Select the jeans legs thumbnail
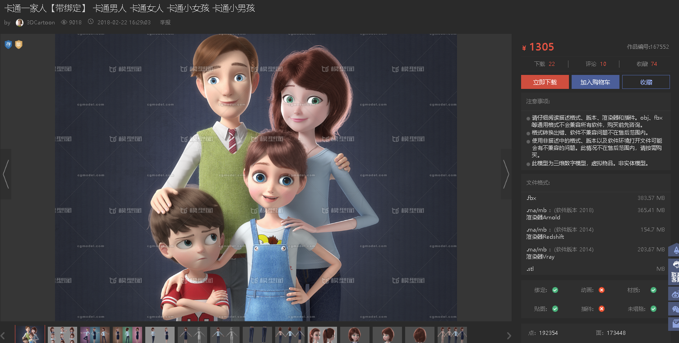Screen dimensions: 679x343 pos(257,335)
